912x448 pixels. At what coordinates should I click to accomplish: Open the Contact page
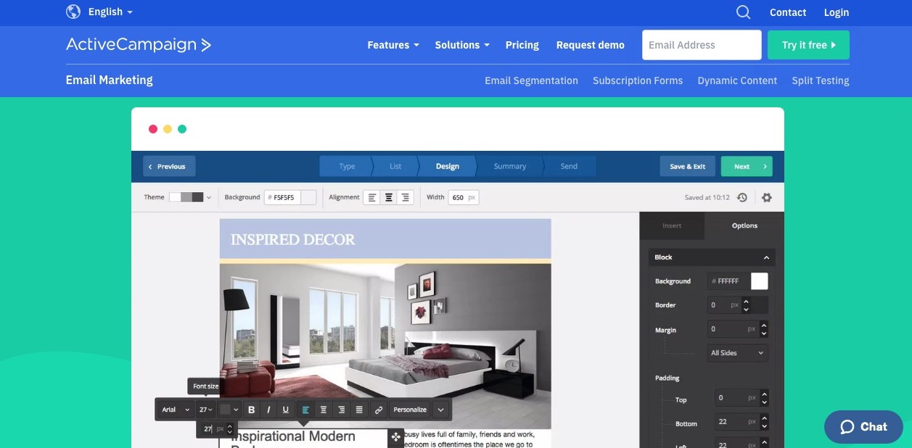click(788, 12)
